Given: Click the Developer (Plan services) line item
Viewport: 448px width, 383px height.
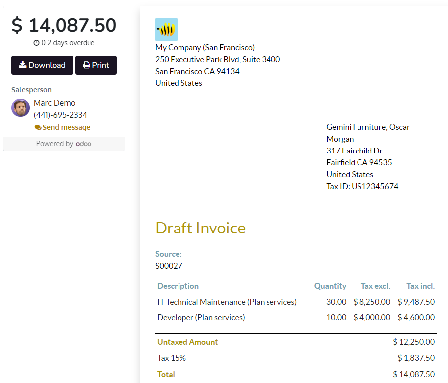Looking at the screenshot, I should click(x=201, y=317).
